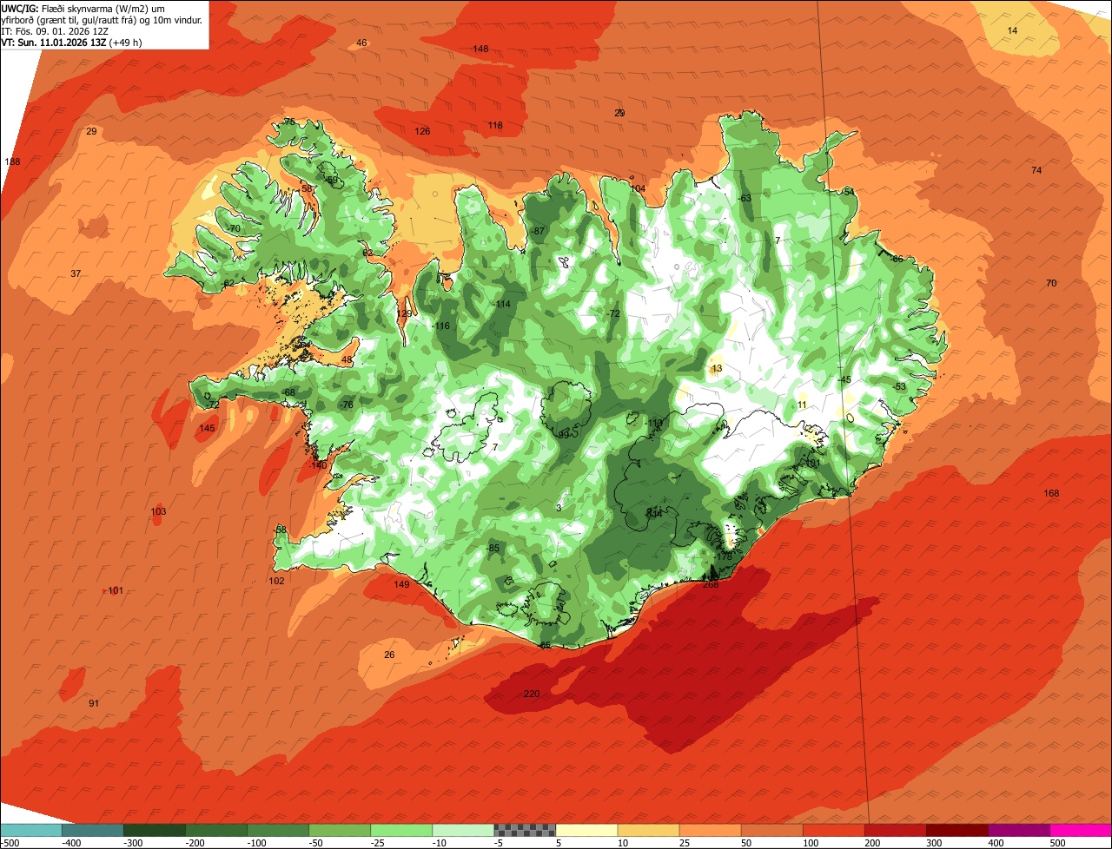
Task: Select the land value -76
Action: [346, 405]
